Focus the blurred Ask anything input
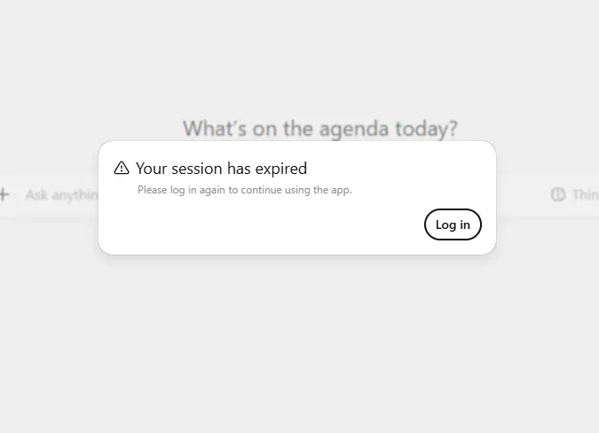The width and height of the screenshot is (599, 433). 61,195
